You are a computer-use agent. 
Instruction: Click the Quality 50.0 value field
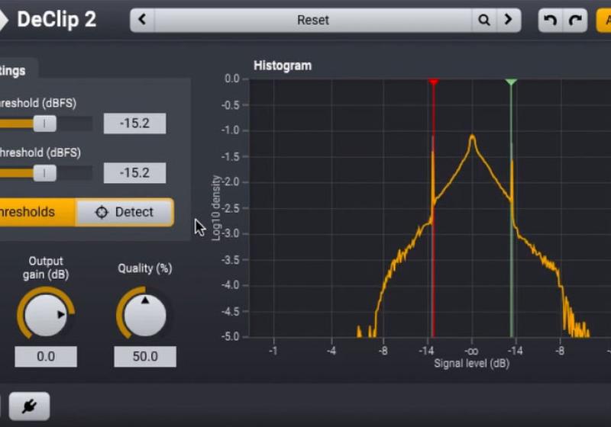coord(144,356)
